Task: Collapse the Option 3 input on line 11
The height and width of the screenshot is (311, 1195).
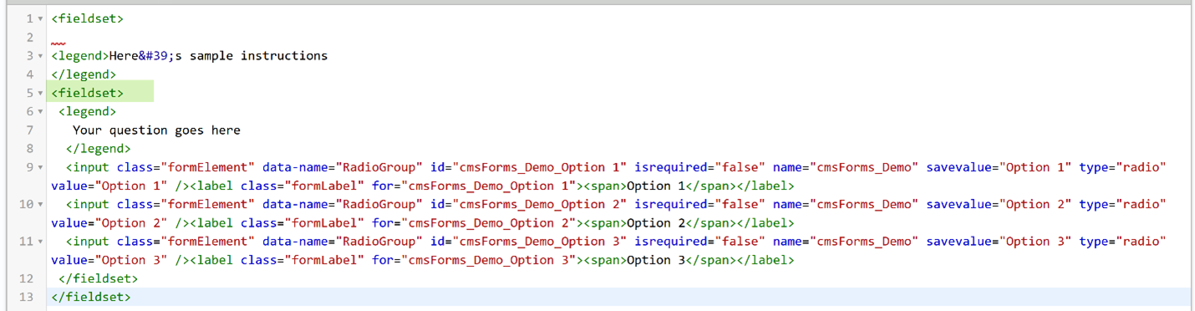Action: [41, 241]
